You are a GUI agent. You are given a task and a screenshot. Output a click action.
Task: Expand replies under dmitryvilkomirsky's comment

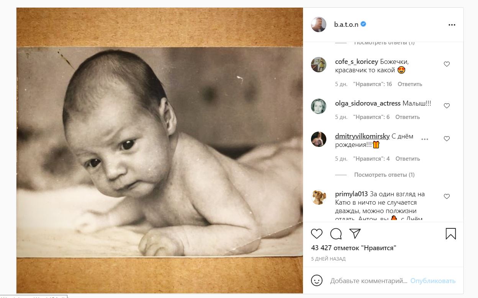[x=384, y=175]
